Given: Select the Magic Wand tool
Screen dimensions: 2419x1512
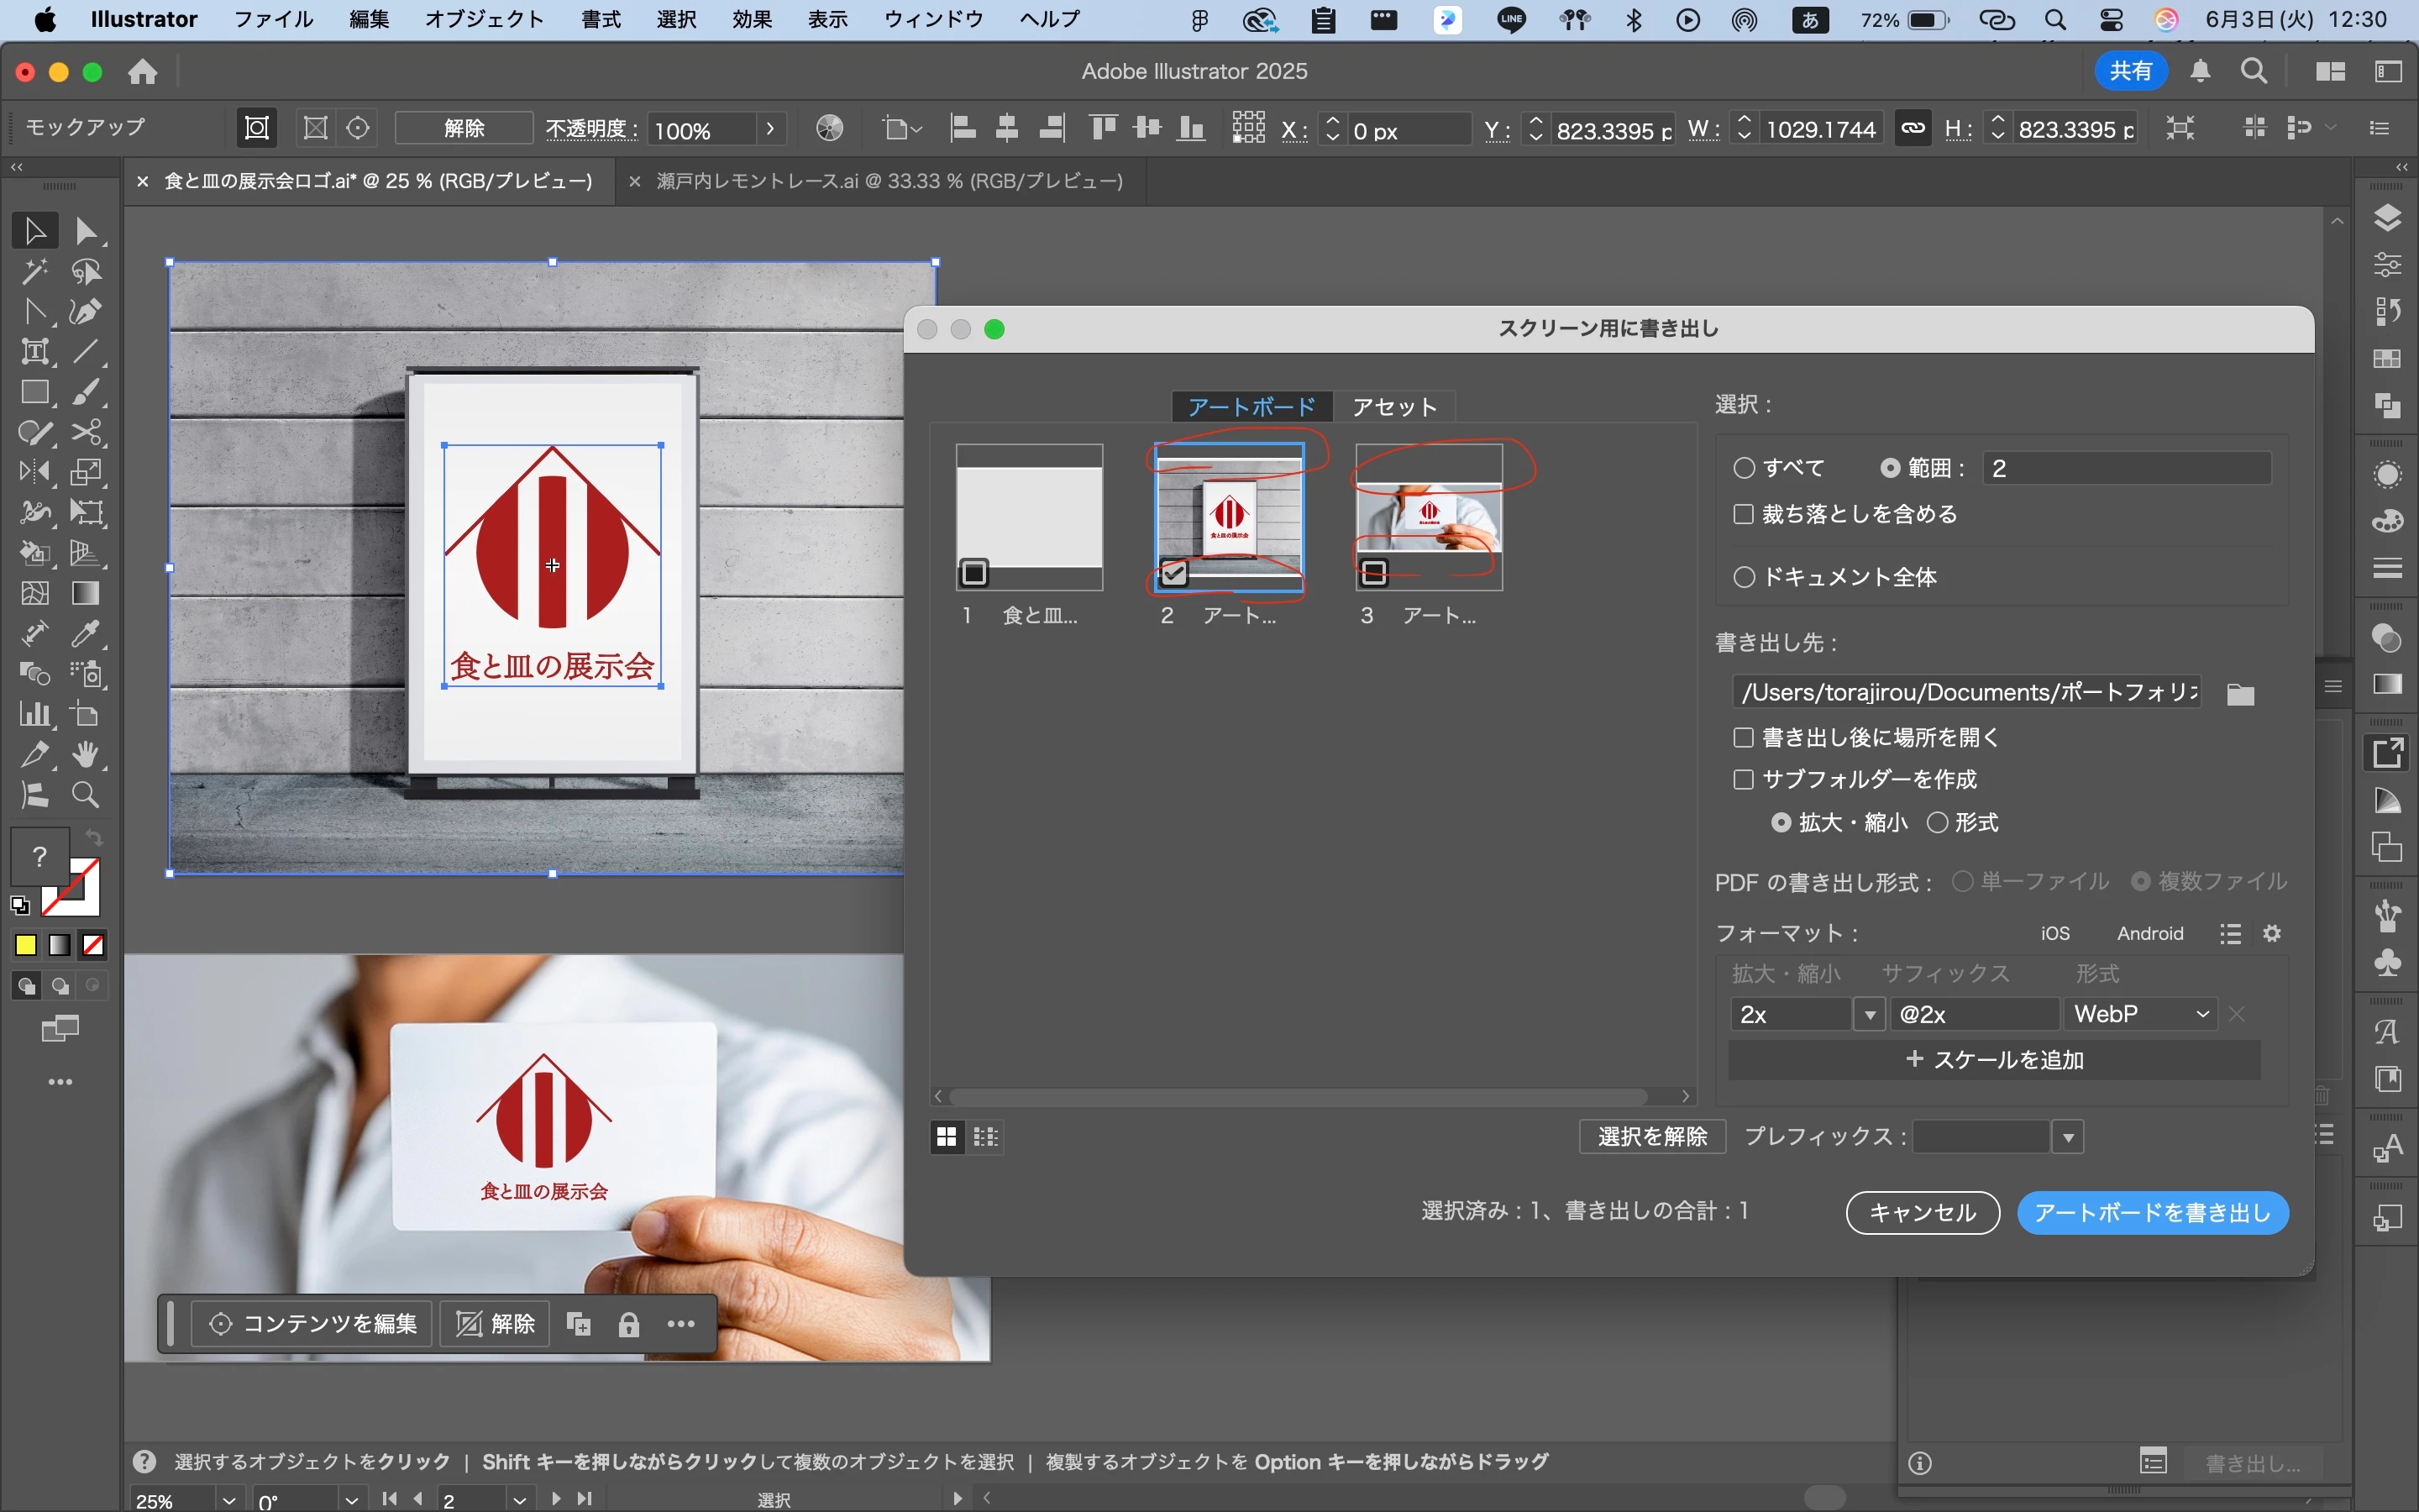Looking at the screenshot, I should 35,272.
